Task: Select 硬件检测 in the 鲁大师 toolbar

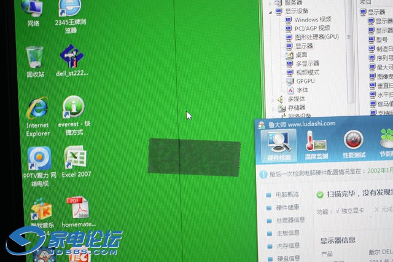Action: tap(279, 145)
